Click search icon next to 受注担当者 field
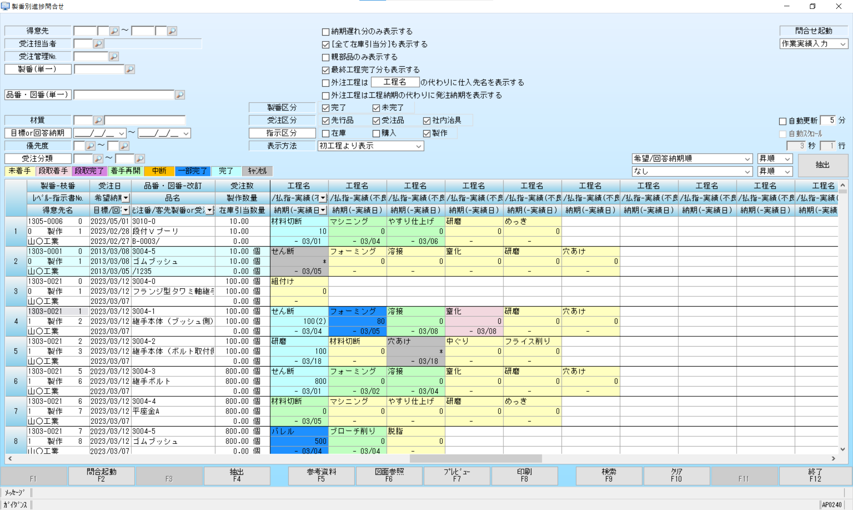The width and height of the screenshot is (853, 510). [x=98, y=44]
